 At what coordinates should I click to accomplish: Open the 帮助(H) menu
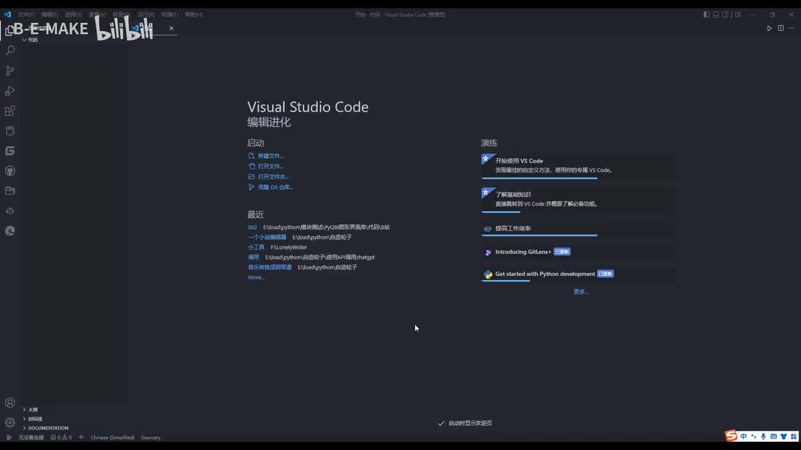pyautogui.click(x=194, y=14)
